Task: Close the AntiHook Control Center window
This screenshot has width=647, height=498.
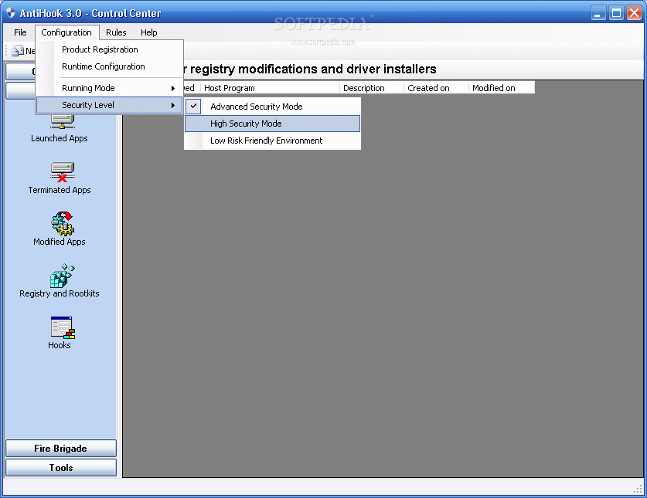Action: tap(634, 13)
